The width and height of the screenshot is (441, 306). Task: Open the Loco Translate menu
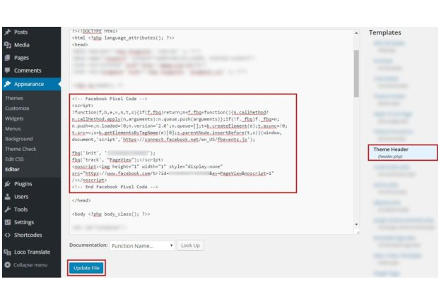32,252
